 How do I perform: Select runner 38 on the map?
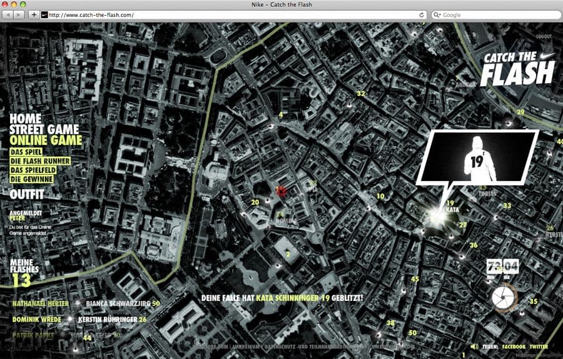pos(390,323)
